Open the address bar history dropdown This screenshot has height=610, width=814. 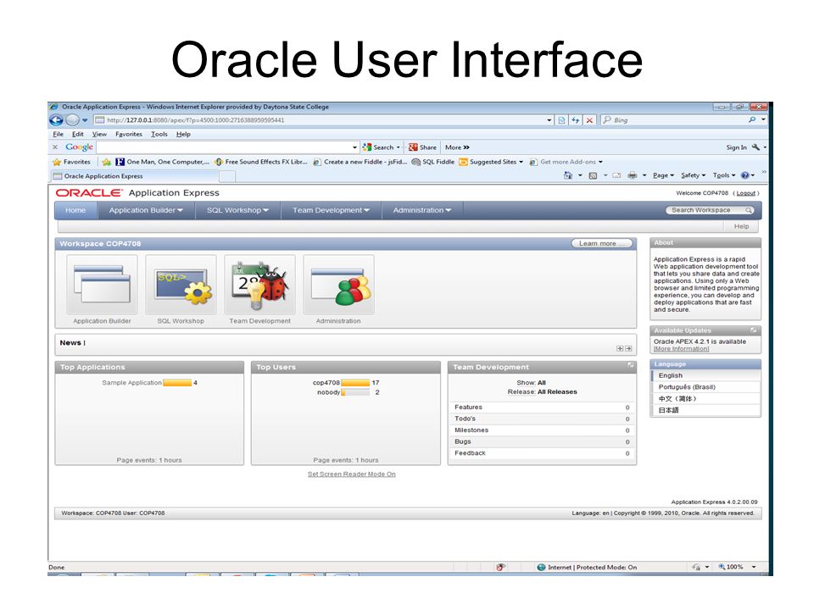pyautogui.click(x=549, y=119)
